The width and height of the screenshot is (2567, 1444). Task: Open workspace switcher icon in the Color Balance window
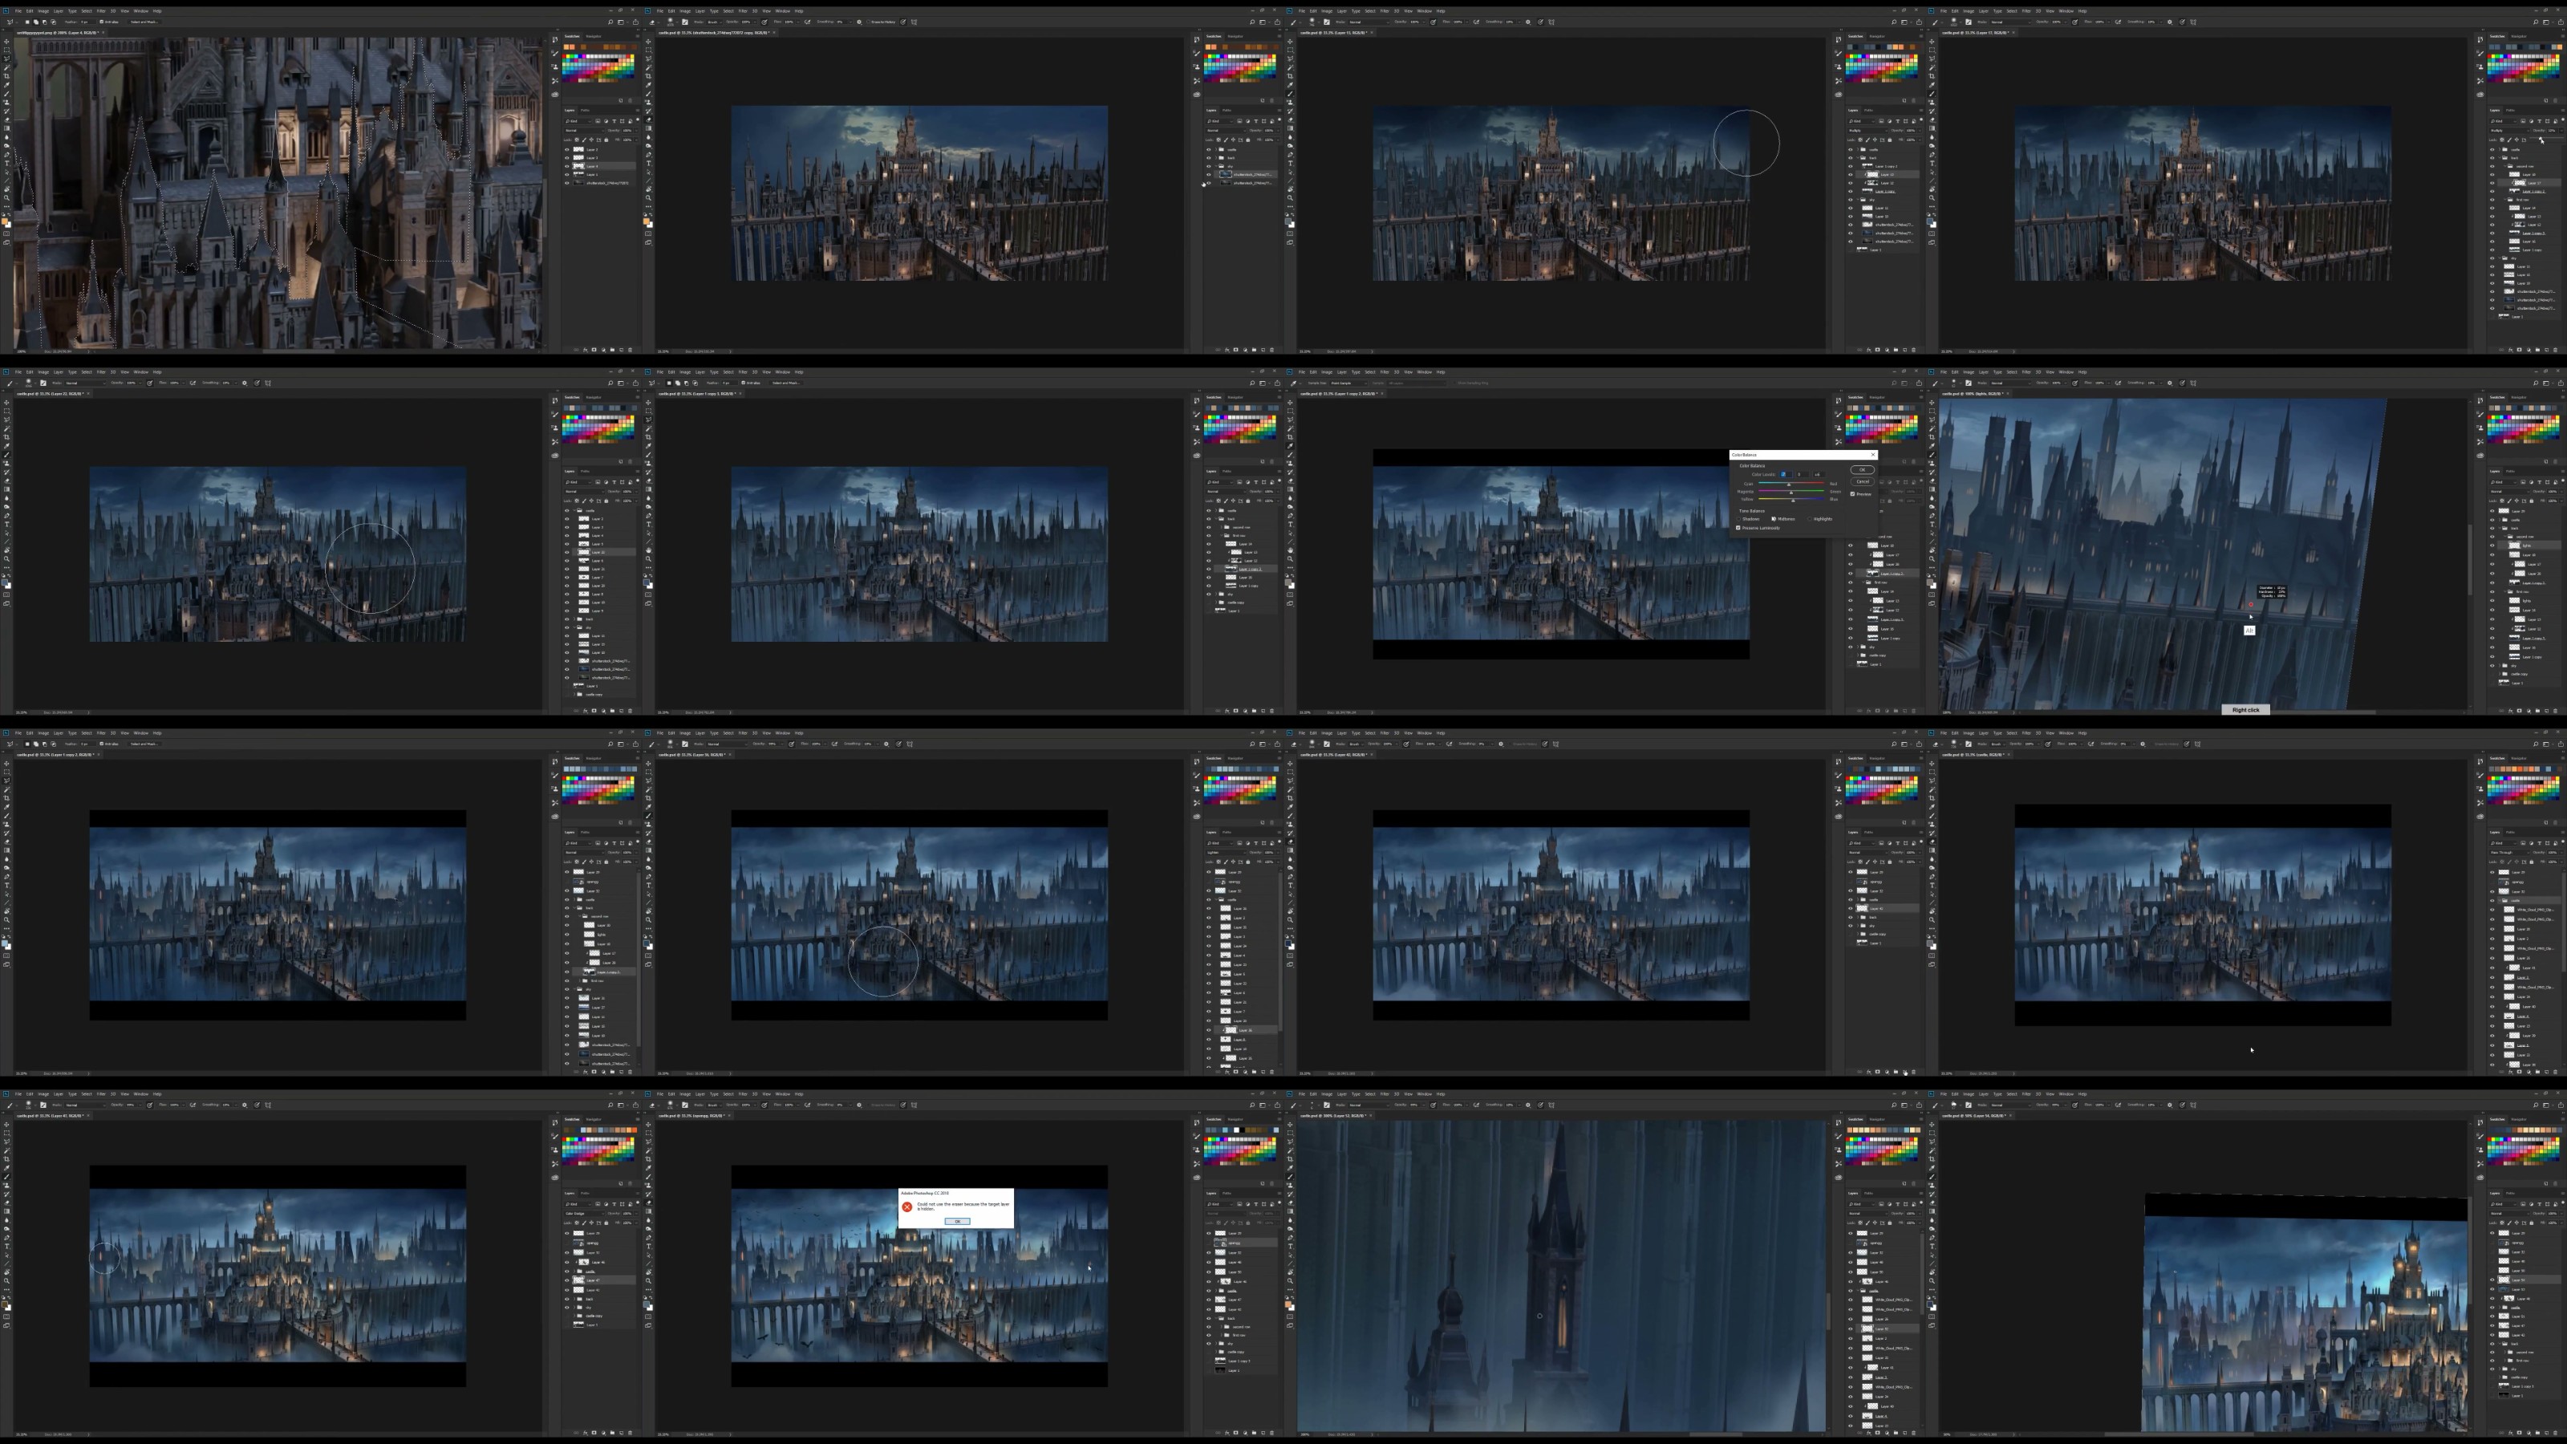pos(1904,383)
